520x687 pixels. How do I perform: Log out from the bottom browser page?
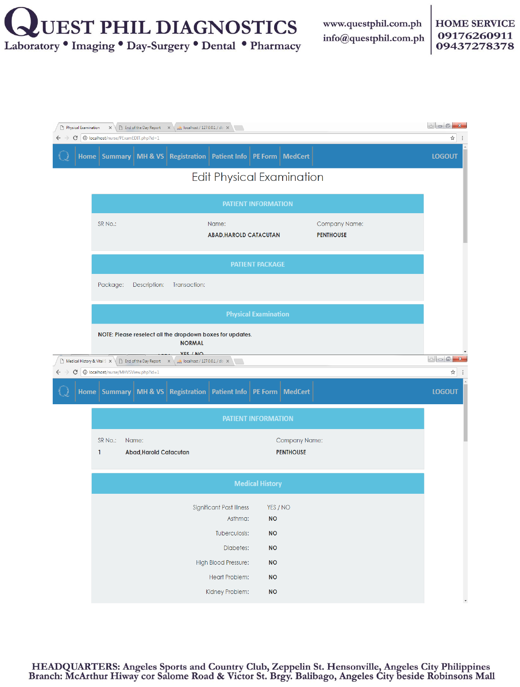[445, 392]
